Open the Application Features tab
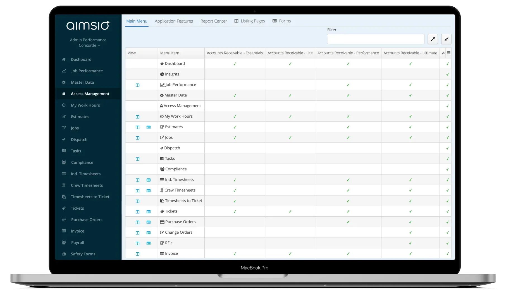The height and width of the screenshot is (295, 506). (174, 21)
